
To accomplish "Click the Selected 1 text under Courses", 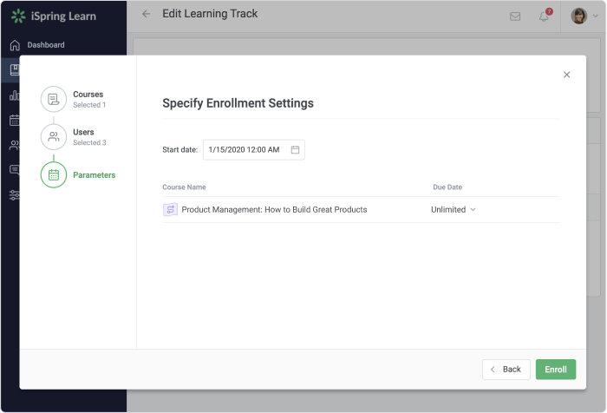I will pyautogui.click(x=89, y=105).
